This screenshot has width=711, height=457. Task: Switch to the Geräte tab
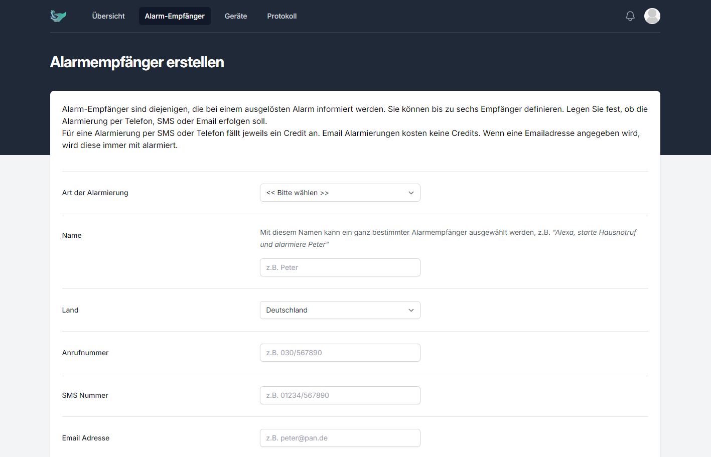(x=236, y=16)
